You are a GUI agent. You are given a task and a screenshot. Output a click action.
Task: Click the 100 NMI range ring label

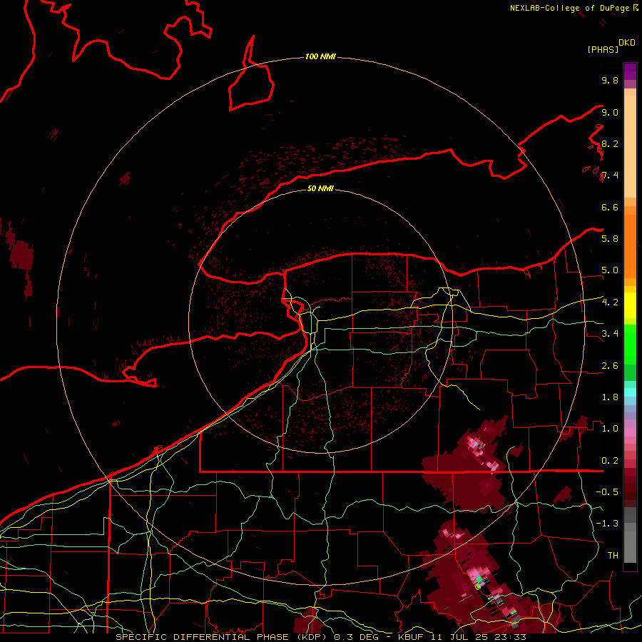(x=320, y=56)
